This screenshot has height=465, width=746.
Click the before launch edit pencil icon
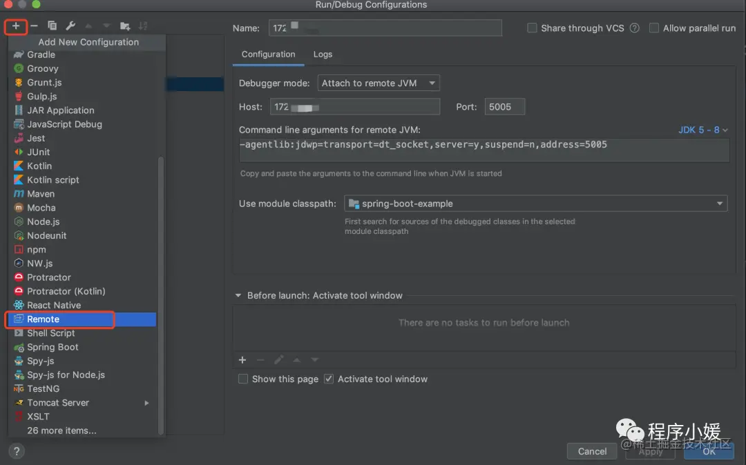pos(279,360)
